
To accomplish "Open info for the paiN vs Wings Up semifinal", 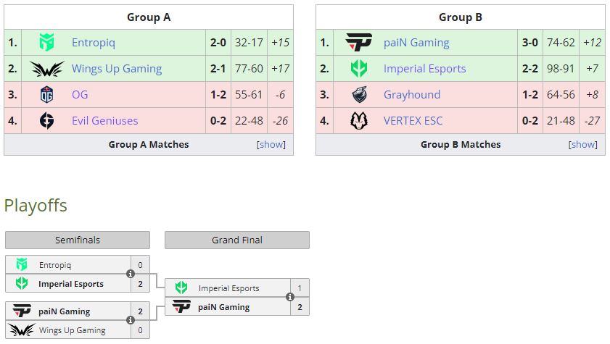I will [x=131, y=320].
